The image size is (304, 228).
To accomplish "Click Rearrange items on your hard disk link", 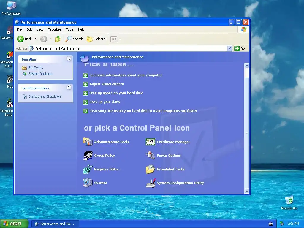I will click(x=143, y=111).
